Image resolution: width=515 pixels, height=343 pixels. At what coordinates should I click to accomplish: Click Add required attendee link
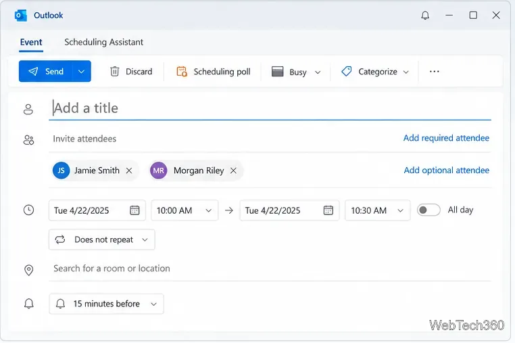pos(446,138)
